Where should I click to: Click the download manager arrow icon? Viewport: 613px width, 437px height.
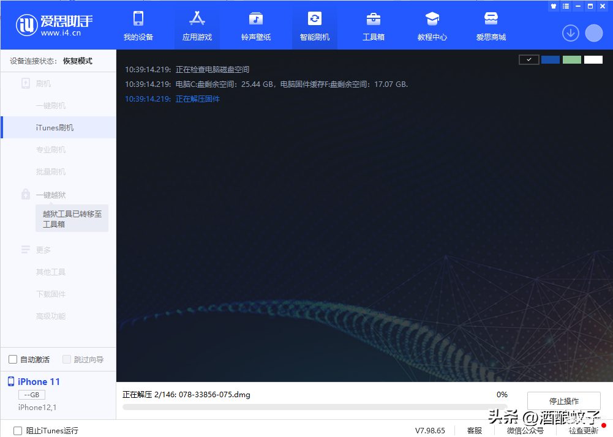click(571, 33)
